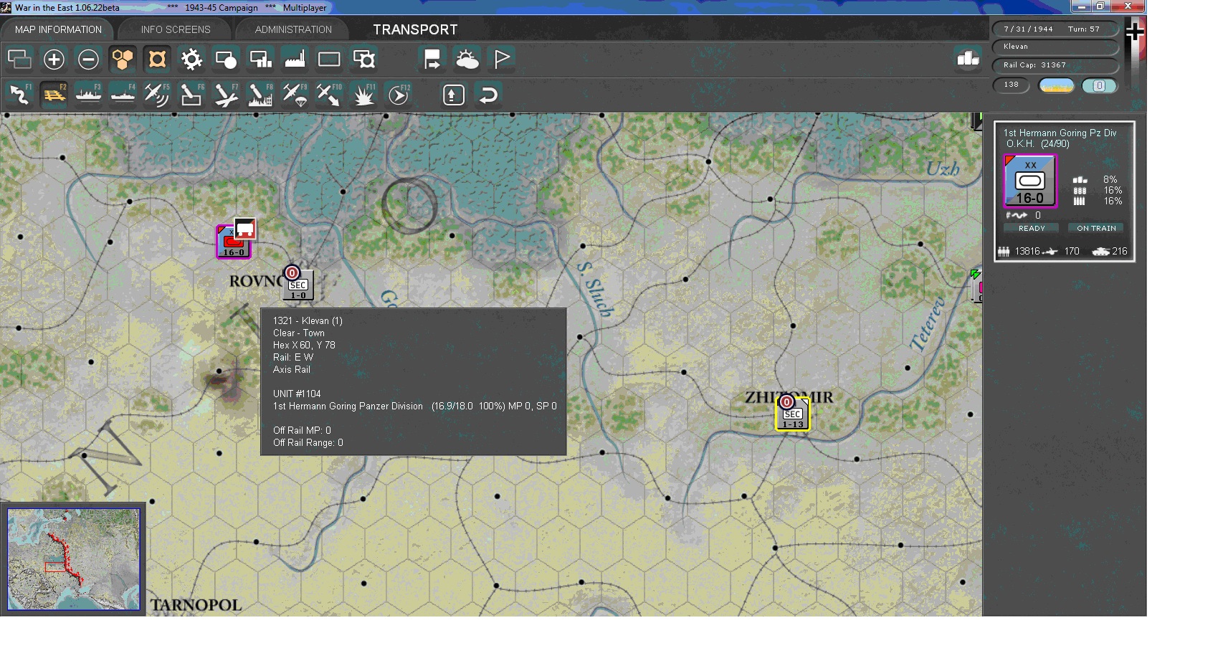Click the bar chart icon at toolbar right
Image resolution: width=1223 pixels, height=671 pixels.
968,59
